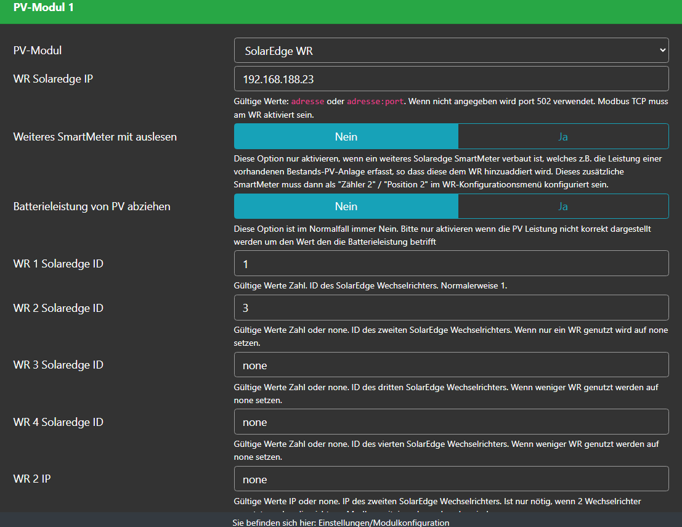Click the green PV-Modul 1 section header
Image resolution: width=682 pixels, height=527 pixels.
coord(341,9)
